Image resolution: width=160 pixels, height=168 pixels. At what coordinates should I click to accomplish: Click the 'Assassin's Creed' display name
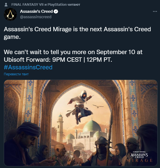(x=36, y=11)
